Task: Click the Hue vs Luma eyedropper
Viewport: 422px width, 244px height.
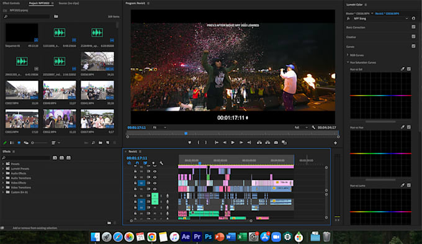Action: tap(403, 185)
